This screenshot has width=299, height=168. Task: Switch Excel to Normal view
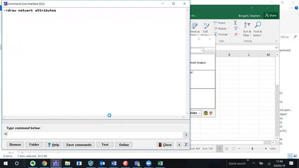click(219, 148)
